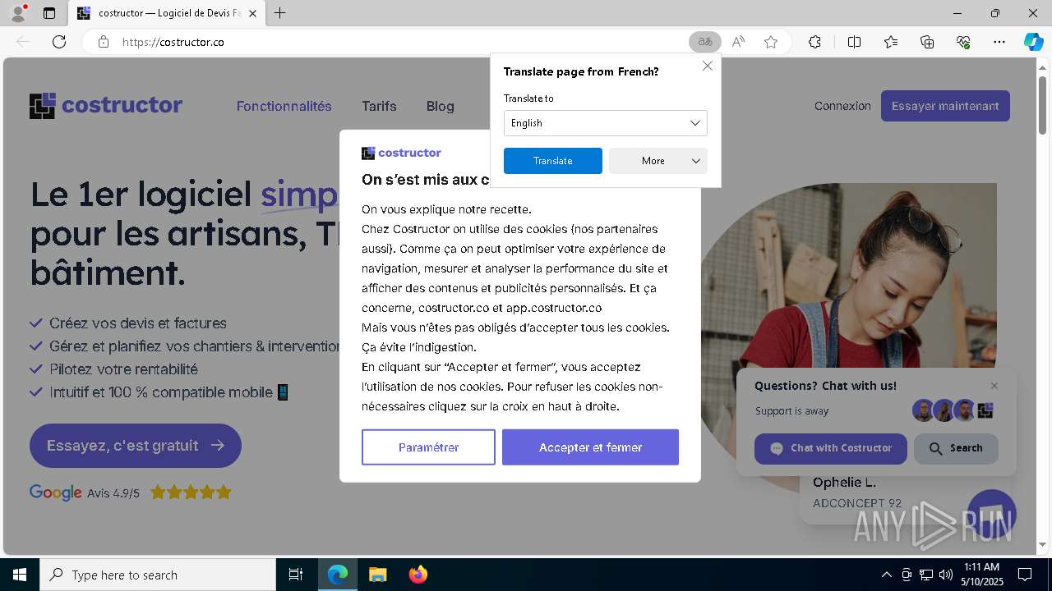Click the chat Search button
Image resolution: width=1052 pixels, height=591 pixels.
pyautogui.click(x=956, y=448)
